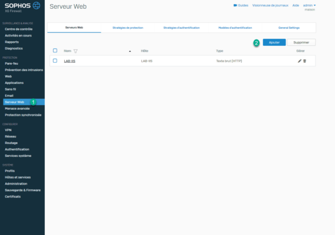335x235 pixels.
Task: Click the Texte brut (HTTP) cell
Action: click(229, 61)
